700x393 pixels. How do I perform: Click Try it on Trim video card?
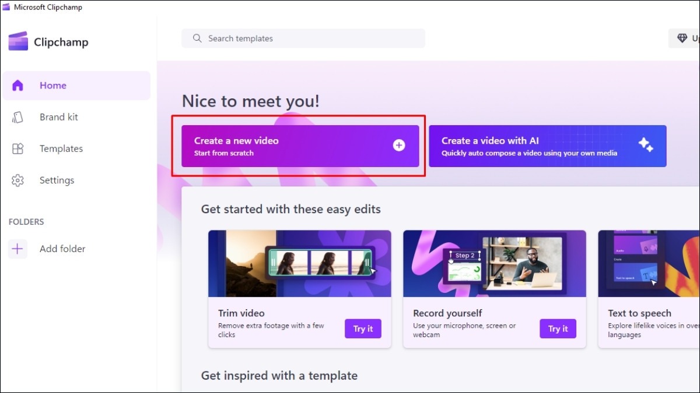click(363, 329)
